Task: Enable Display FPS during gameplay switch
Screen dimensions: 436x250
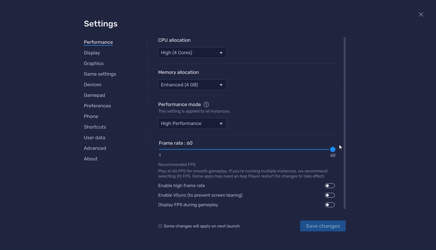Action: [x=330, y=205]
